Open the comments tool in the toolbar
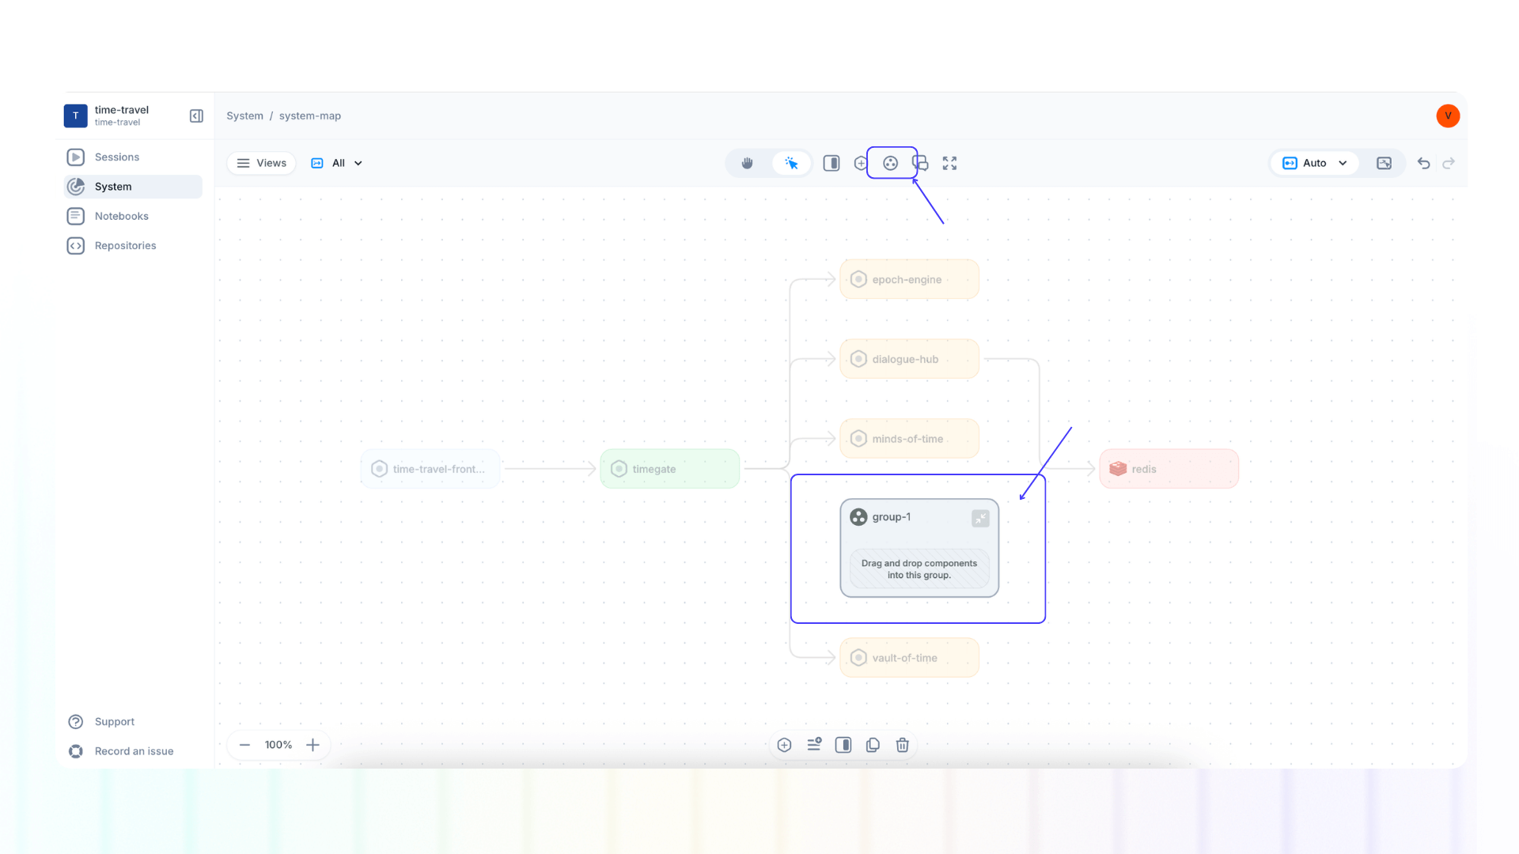Viewport: 1519px width, 854px height. [920, 163]
